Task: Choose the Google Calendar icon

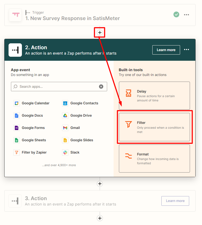Action: pos(17,103)
